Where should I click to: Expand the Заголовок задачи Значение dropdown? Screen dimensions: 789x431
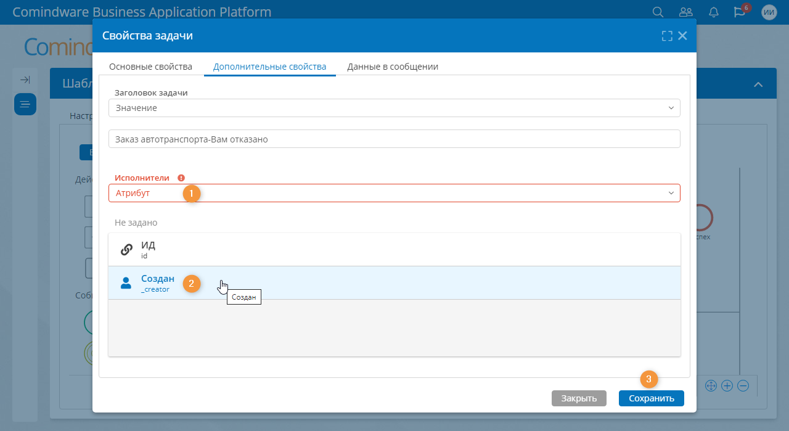click(x=394, y=108)
